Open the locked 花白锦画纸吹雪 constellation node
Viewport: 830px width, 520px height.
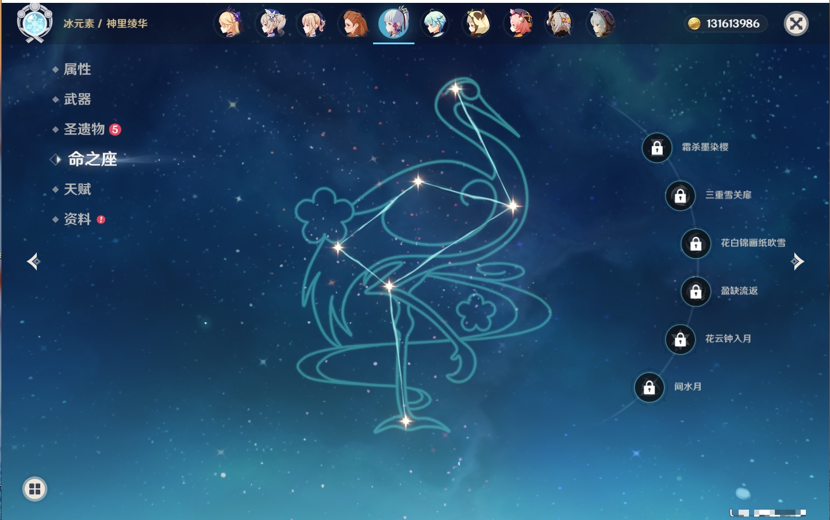click(x=696, y=243)
